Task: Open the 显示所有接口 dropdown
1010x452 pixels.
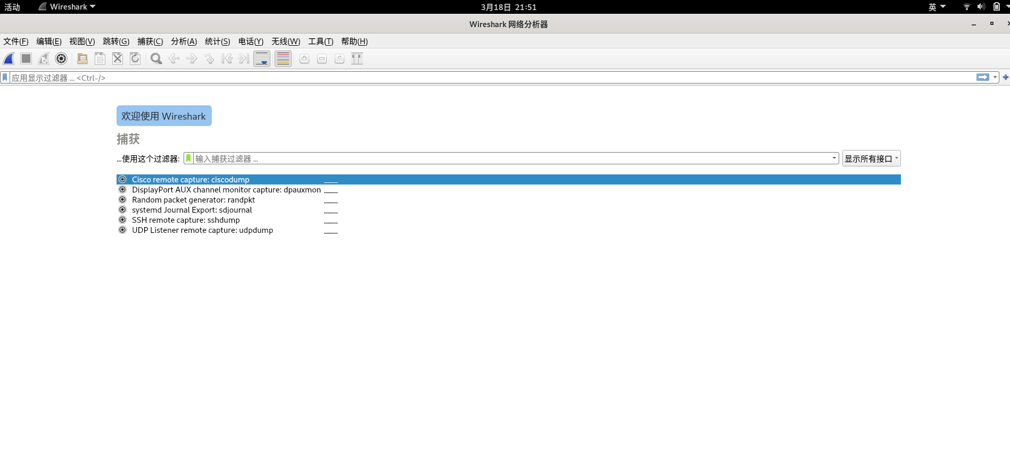Action: pyautogui.click(x=871, y=158)
